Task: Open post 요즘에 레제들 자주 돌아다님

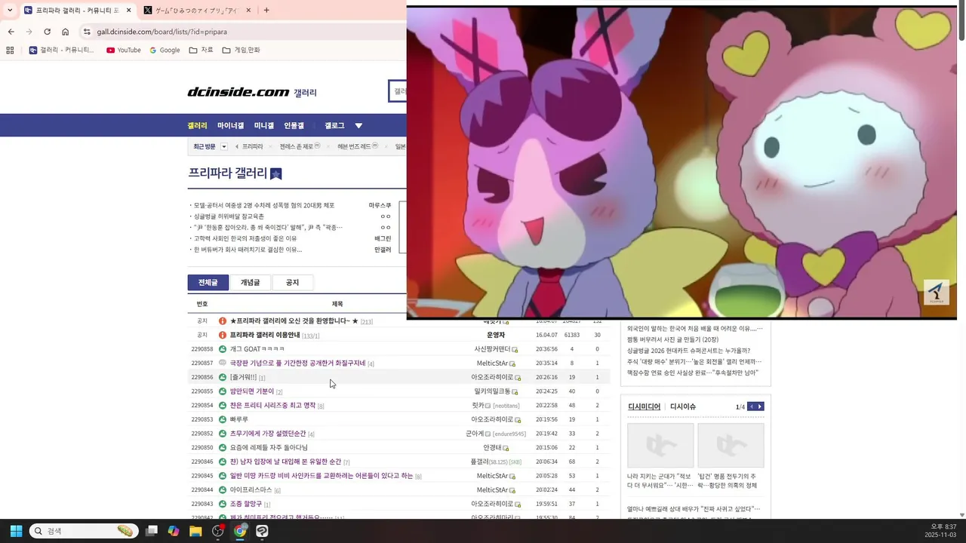Action: tap(269, 448)
